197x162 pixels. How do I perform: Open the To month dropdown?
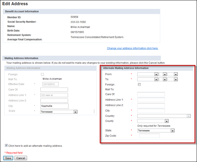(148, 79)
